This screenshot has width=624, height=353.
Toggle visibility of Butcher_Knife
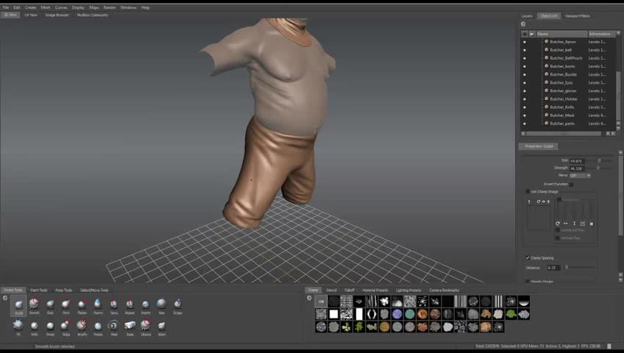(525, 107)
